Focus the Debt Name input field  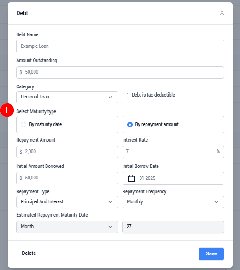pyautogui.click(x=120, y=46)
